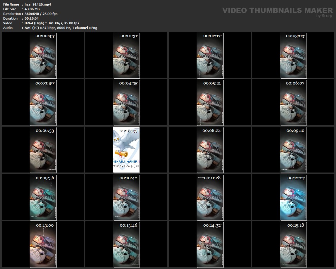The width and height of the screenshot is (336, 269).
Task: Open the thumbnail at 00:06:07
Action: click(293, 102)
